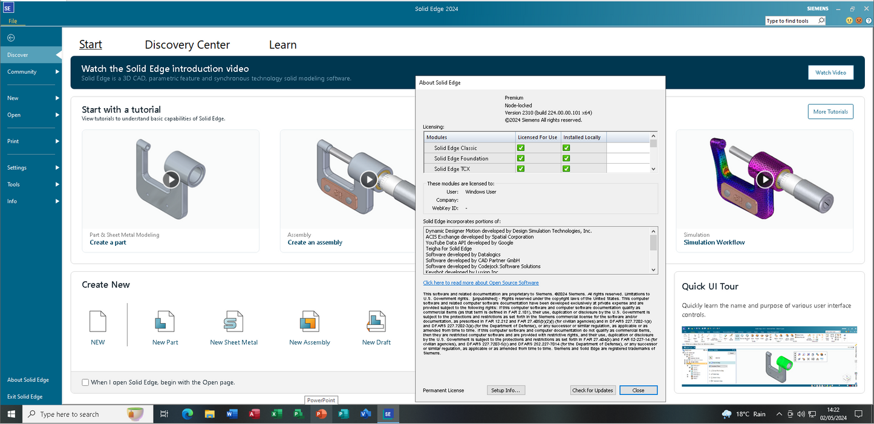Open the Simulation Workflow link
This screenshot has height=424, width=874.
pyautogui.click(x=714, y=243)
